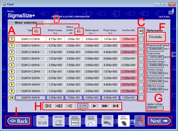Viewport: 178px width, 131px height.
Task: Click the exit running man icon
Action: (171, 12)
